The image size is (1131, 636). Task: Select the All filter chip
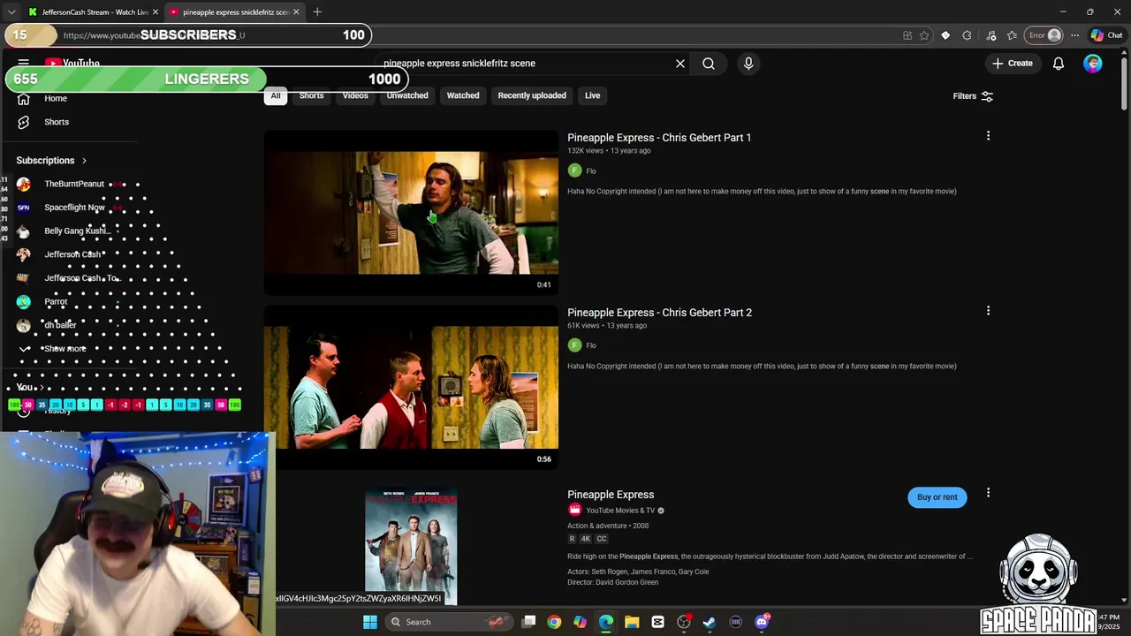point(276,95)
